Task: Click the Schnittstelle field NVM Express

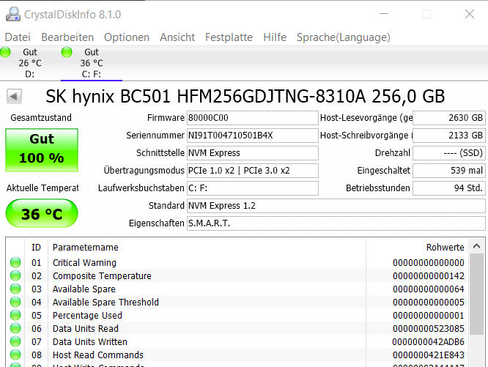Action: (x=252, y=153)
